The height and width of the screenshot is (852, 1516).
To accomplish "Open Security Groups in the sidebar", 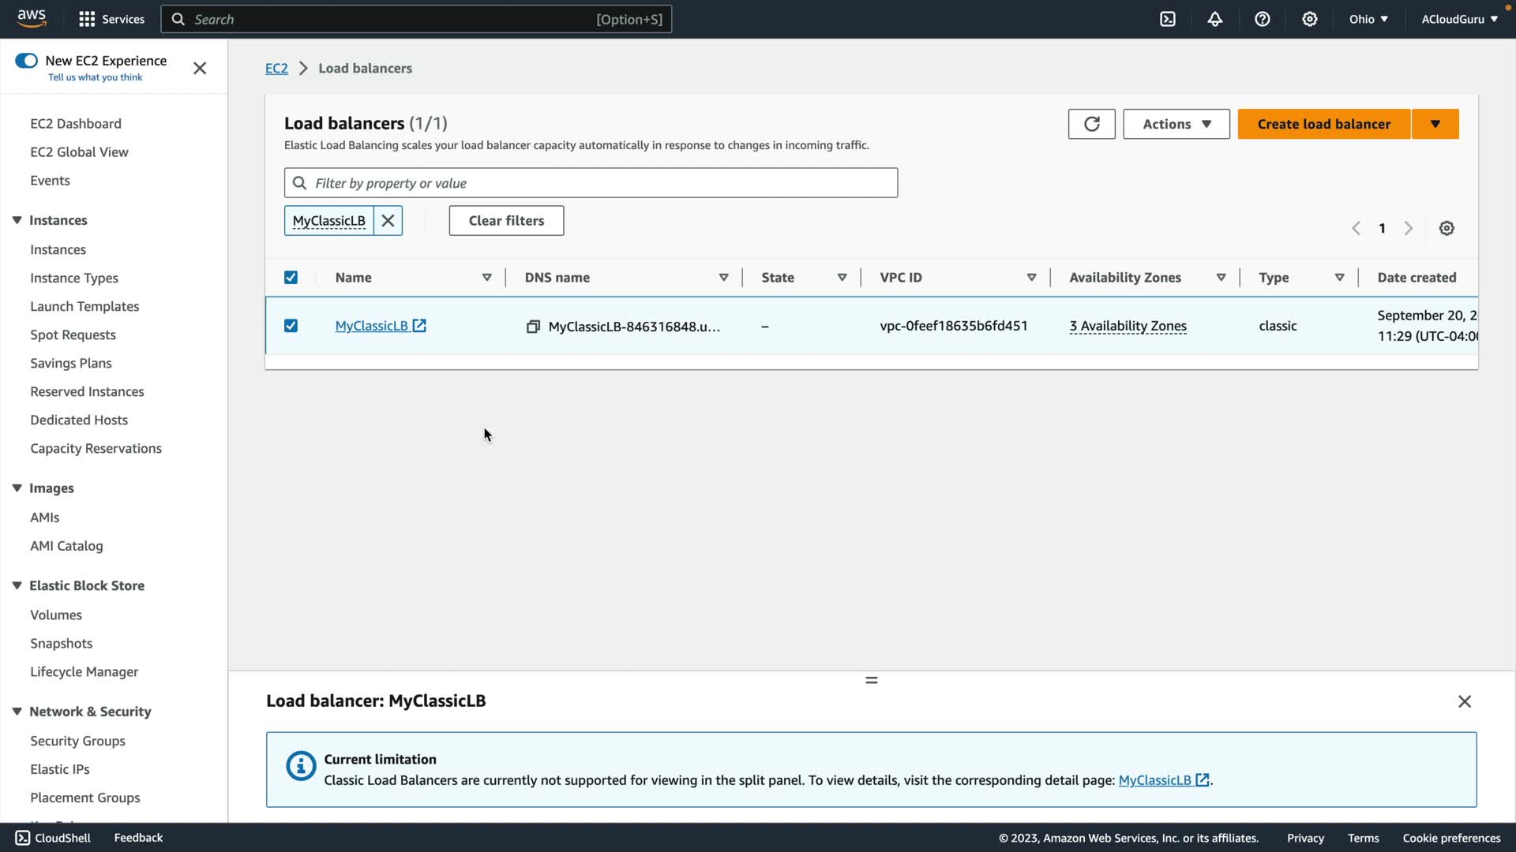I will (x=77, y=741).
